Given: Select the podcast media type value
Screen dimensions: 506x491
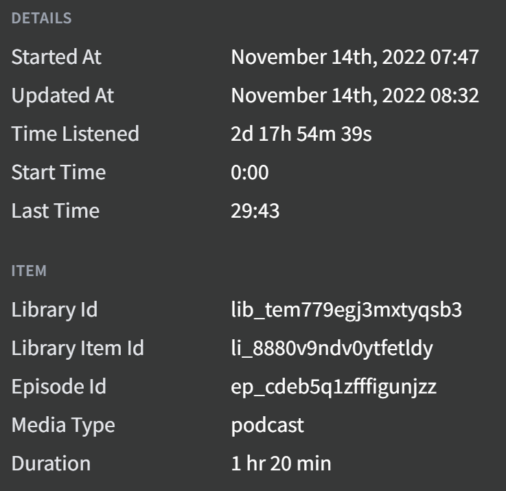Looking at the screenshot, I should 268,425.
